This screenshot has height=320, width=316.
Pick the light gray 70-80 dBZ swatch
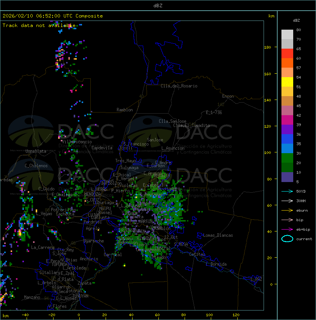[287, 34]
